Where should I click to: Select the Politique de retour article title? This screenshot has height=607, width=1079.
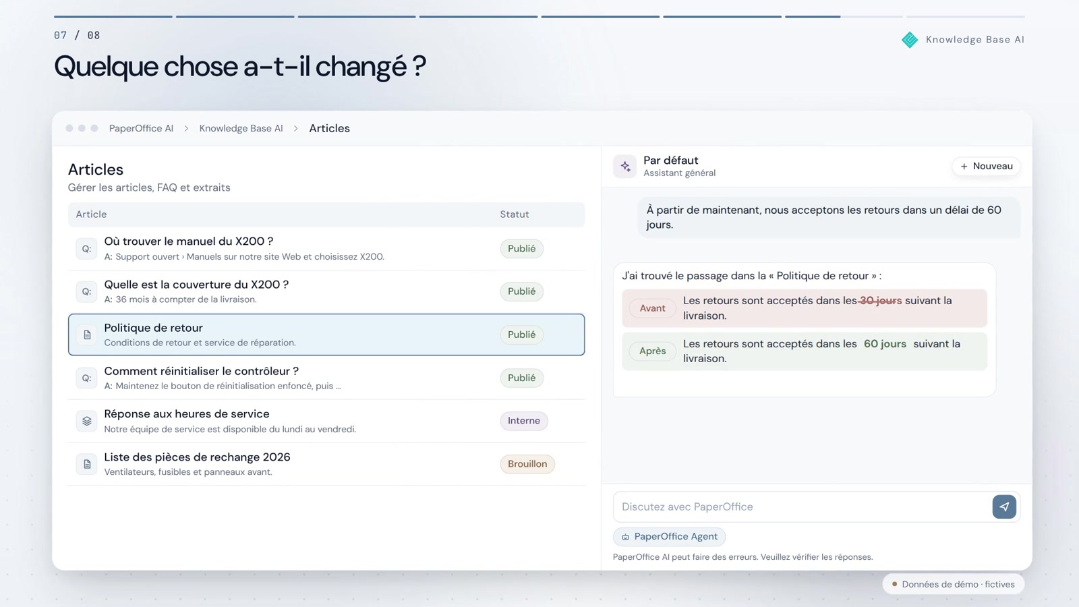click(x=153, y=328)
